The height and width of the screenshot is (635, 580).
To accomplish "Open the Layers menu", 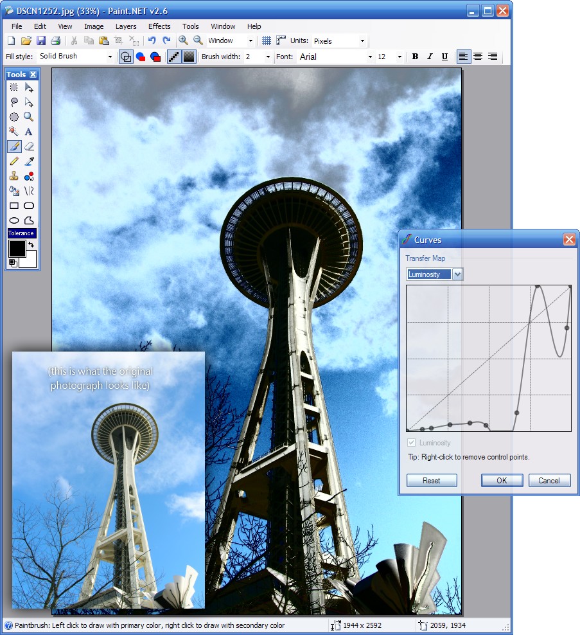I will pyautogui.click(x=125, y=26).
